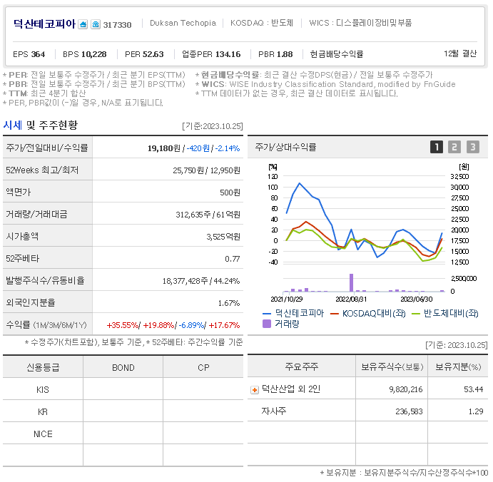The width and height of the screenshot is (493, 482).
Task: Select the Duksan Techopia English name
Action: [x=183, y=23]
